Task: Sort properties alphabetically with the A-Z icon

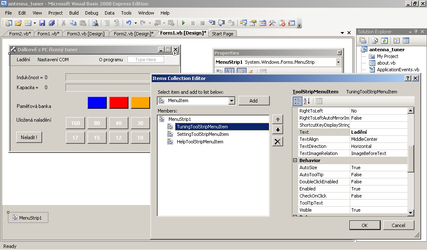Action: tap(307, 101)
